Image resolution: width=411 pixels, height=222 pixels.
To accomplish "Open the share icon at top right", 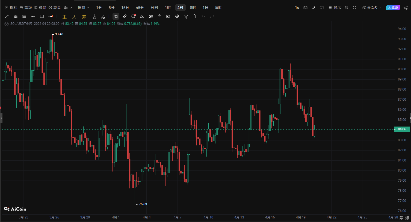I will 406,8.
